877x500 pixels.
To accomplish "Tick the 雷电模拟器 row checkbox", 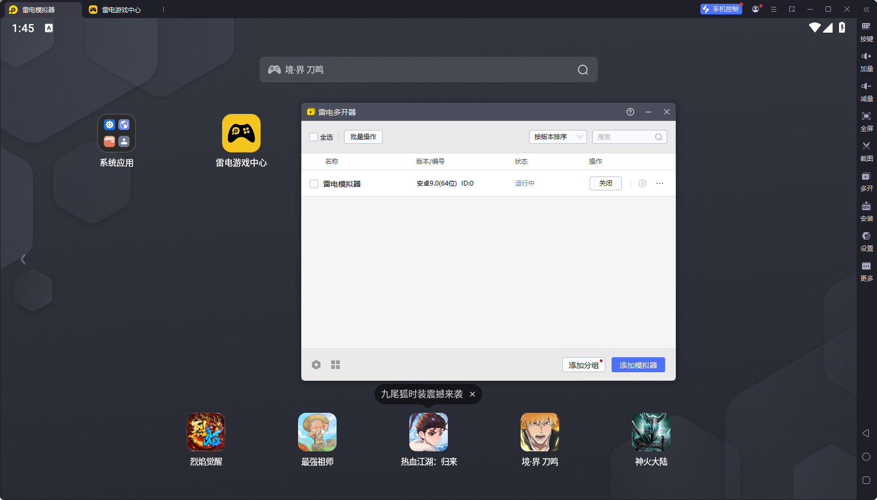I will tap(314, 184).
